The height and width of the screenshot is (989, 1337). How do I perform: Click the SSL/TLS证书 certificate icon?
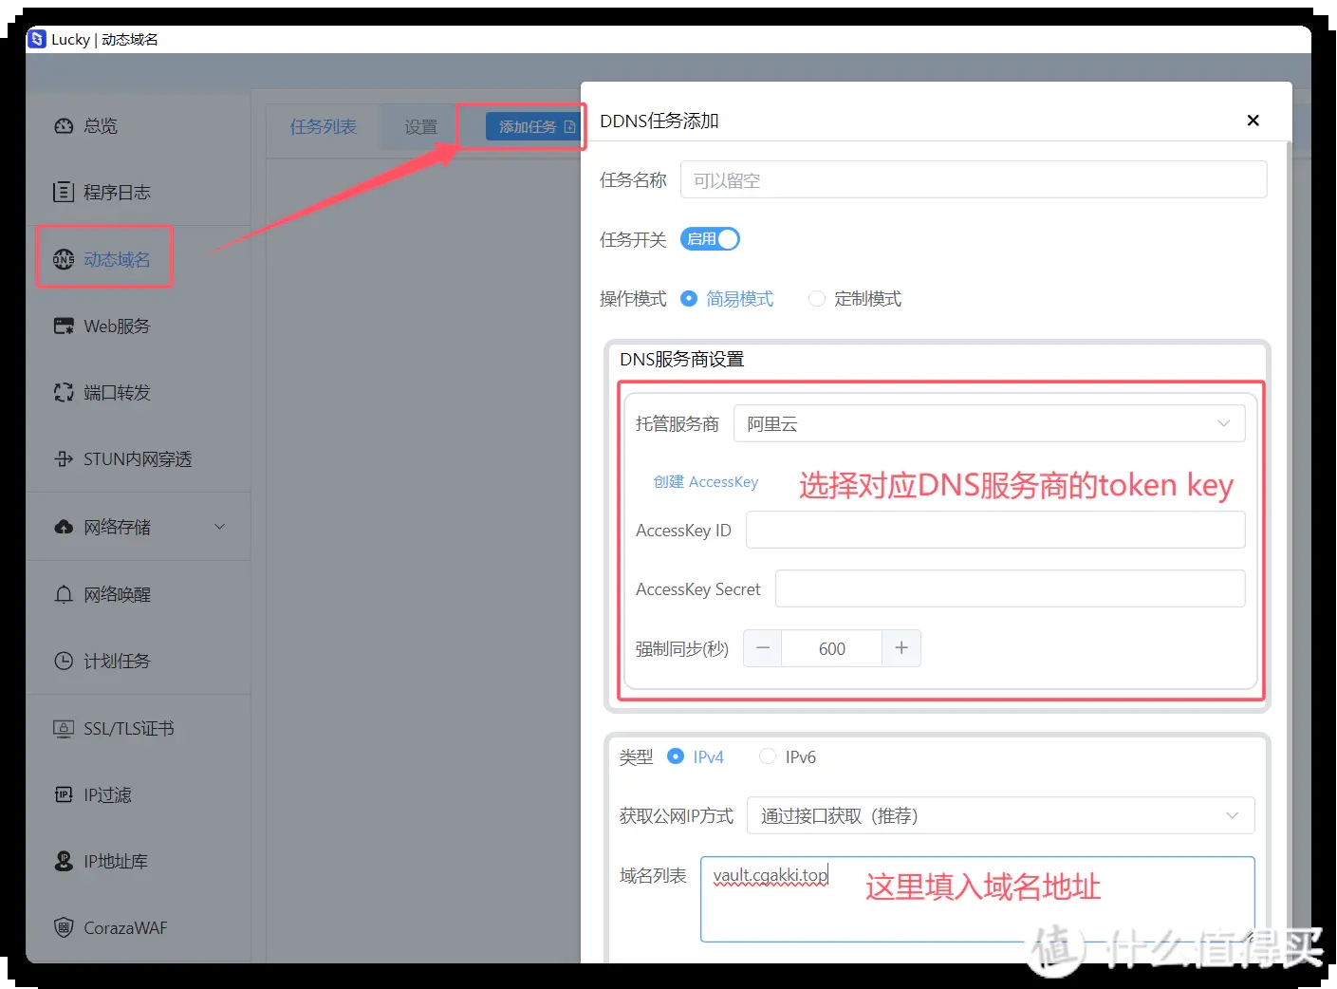(x=64, y=729)
